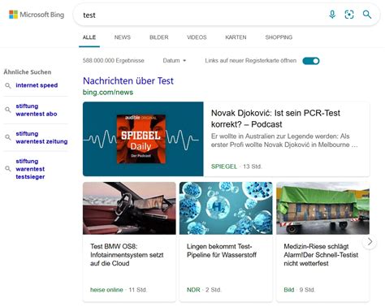
Task: Open 'stiftung warentest testsieger' suggestion
Action: point(30,169)
